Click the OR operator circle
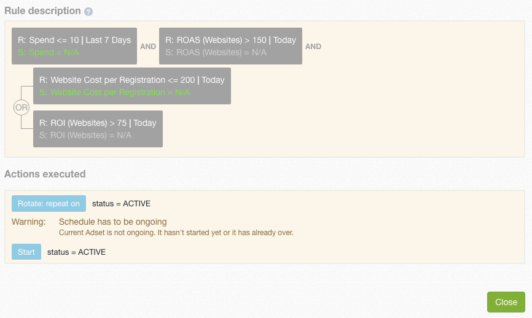The image size is (532, 318). (x=22, y=107)
